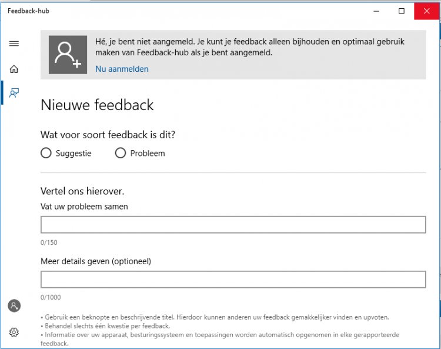Close the Feedback-hub window
The image size is (441, 349).
427,11
